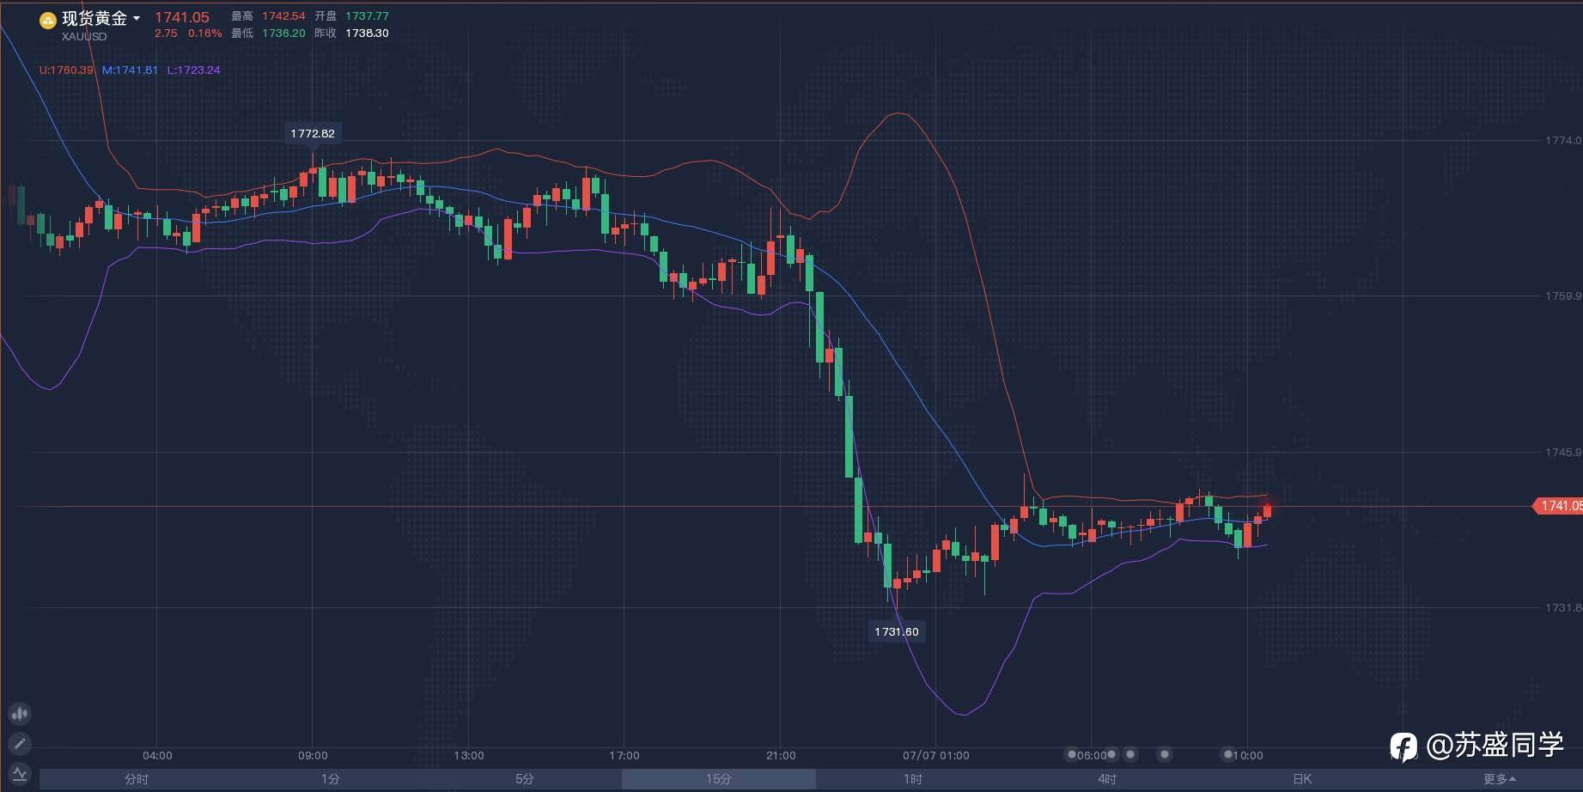The height and width of the screenshot is (792, 1583).
Task: Click the 17:00 time axis label
Action: 624,756
